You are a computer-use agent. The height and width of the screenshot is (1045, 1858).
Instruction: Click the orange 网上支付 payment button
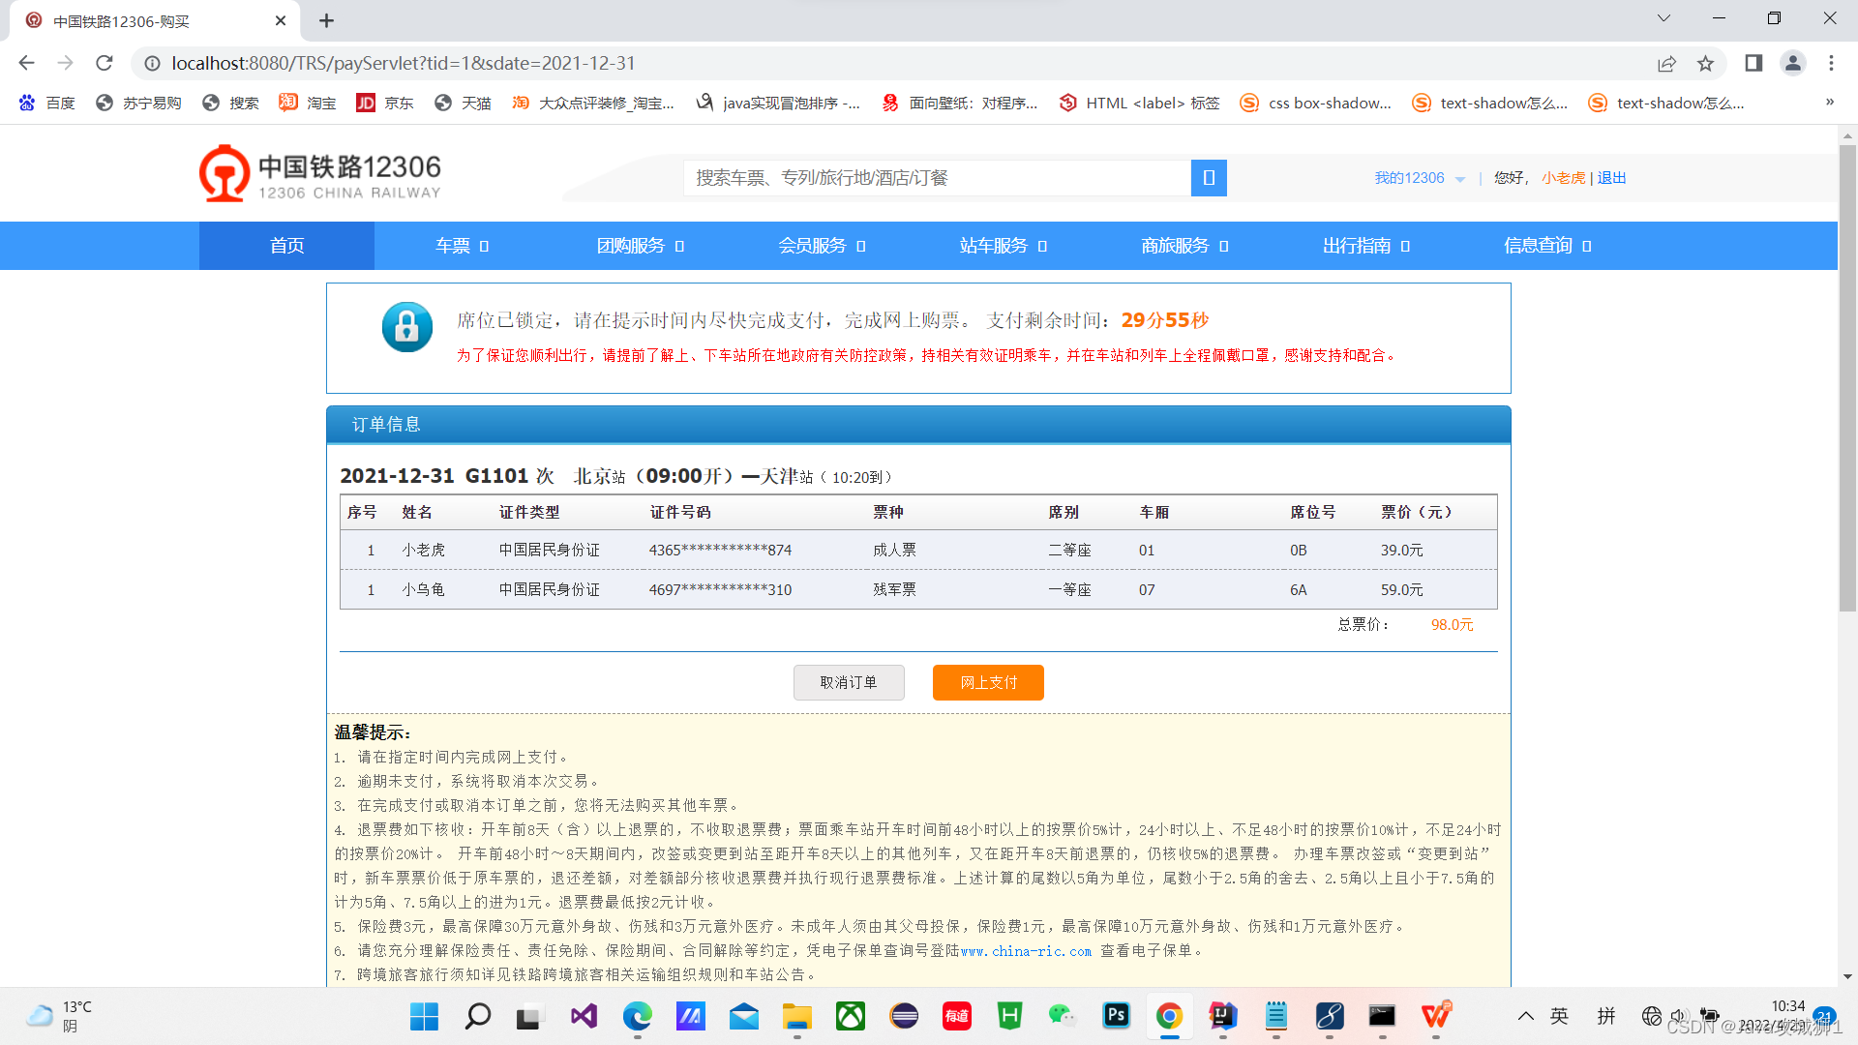pyautogui.click(x=987, y=682)
